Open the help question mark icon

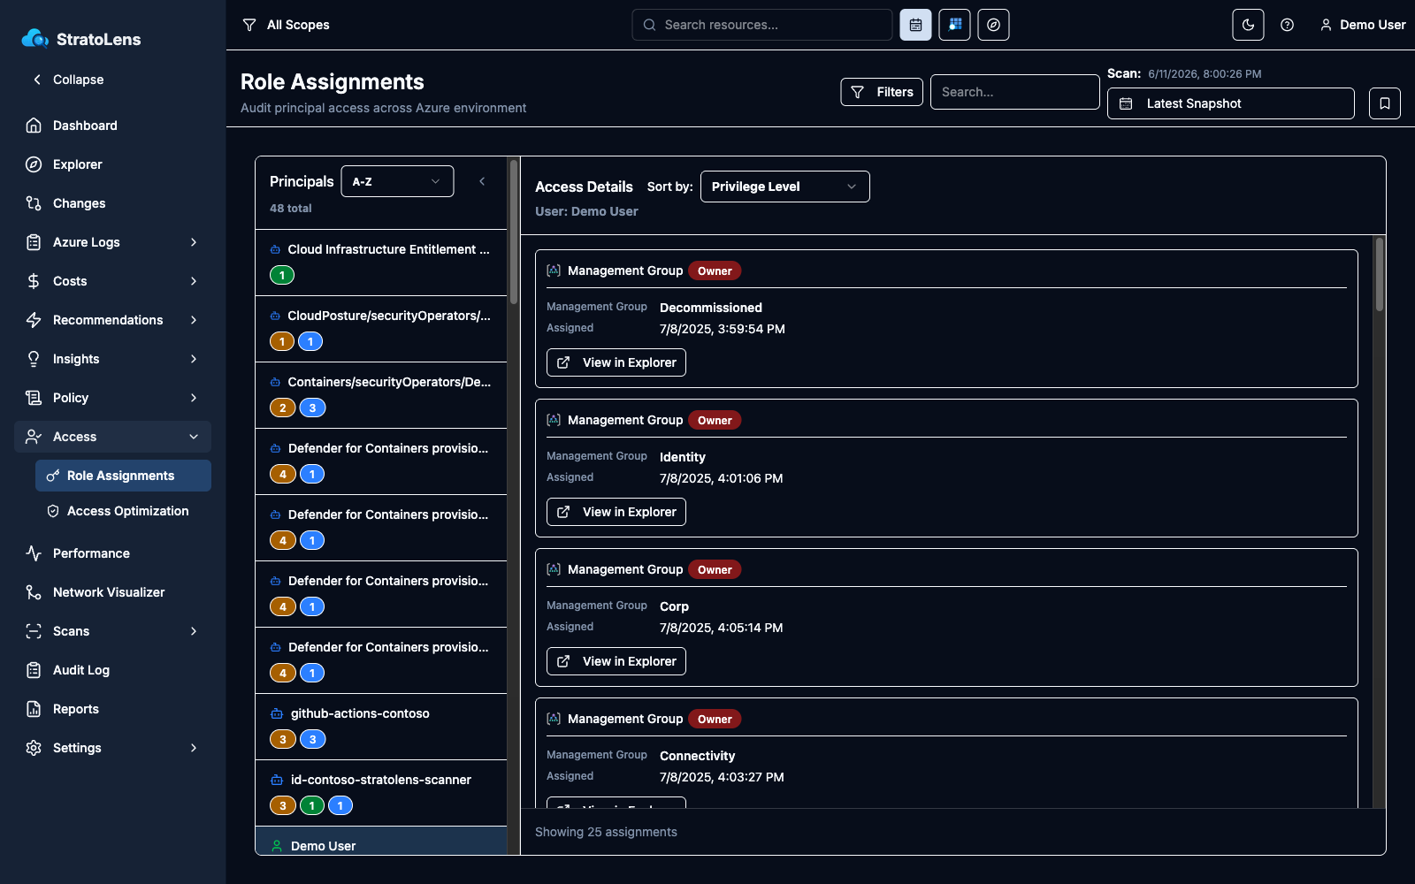pos(1287,25)
